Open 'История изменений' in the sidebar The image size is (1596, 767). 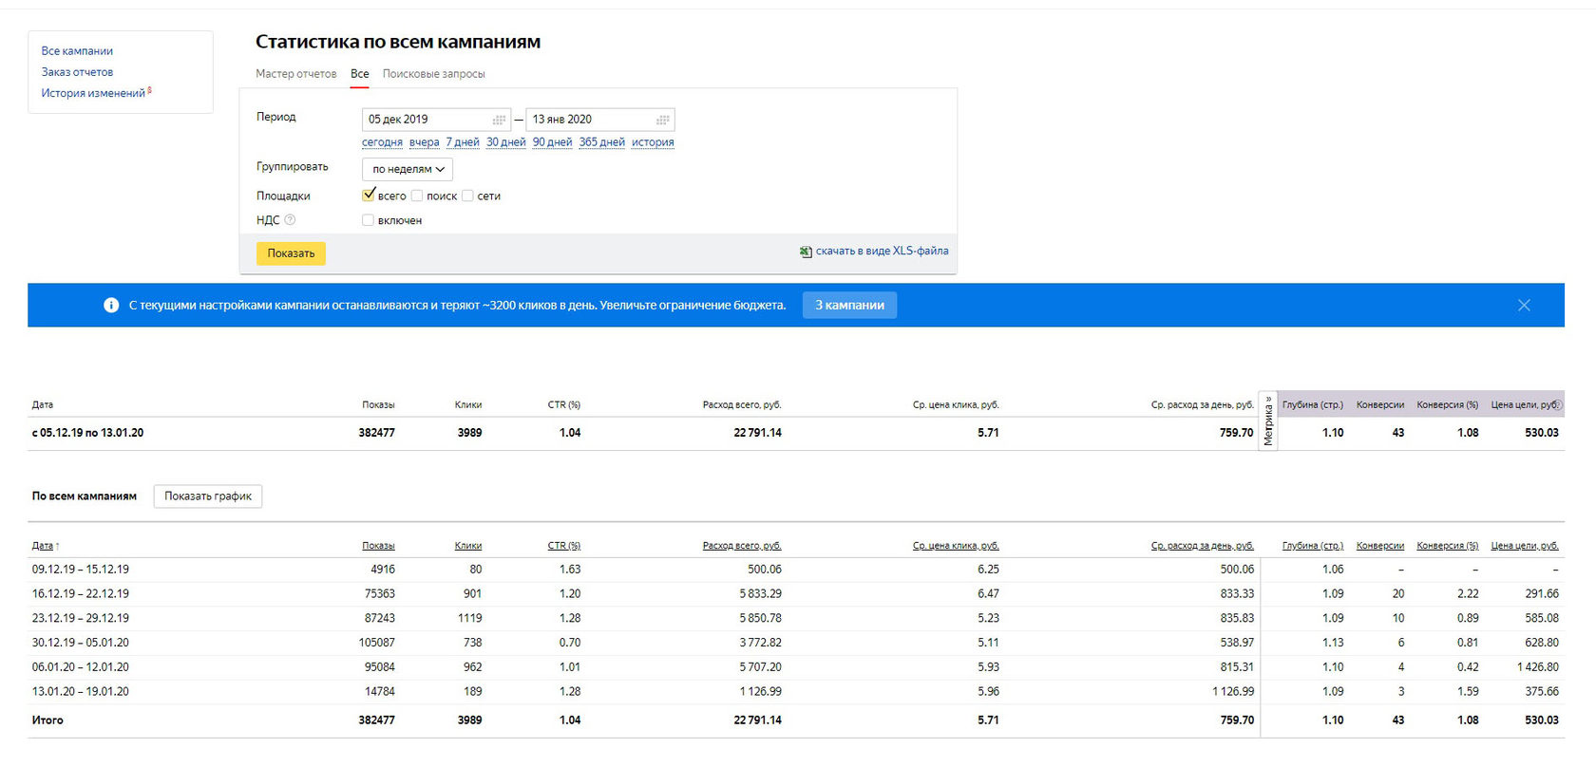[x=93, y=93]
